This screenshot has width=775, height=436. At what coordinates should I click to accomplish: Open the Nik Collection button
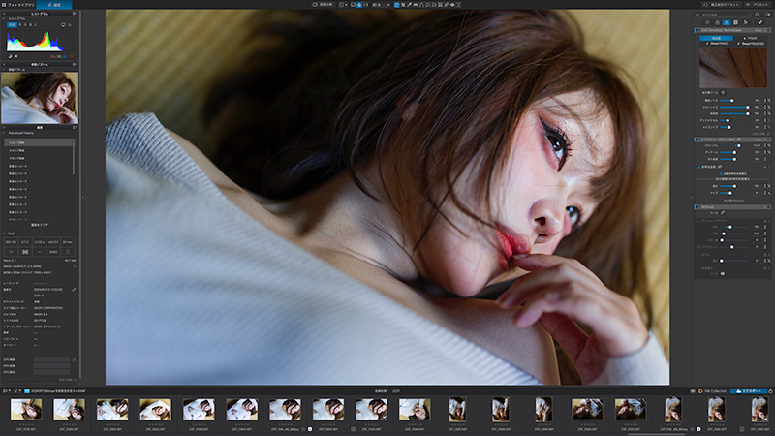[x=712, y=391]
